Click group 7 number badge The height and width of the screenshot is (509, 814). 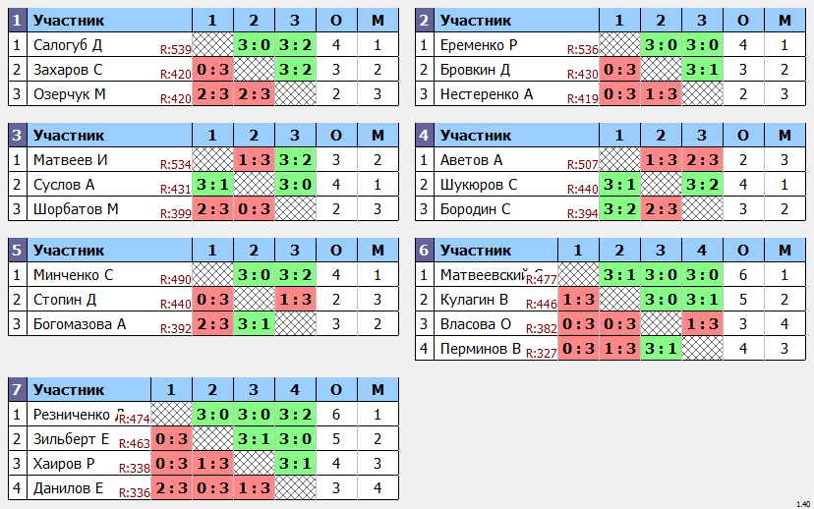pyautogui.click(x=17, y=390)
